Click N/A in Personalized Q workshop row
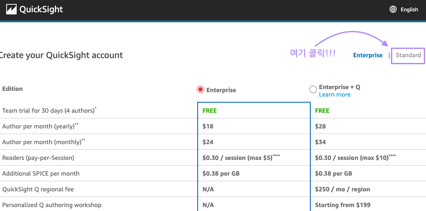 tap(208, 205)
